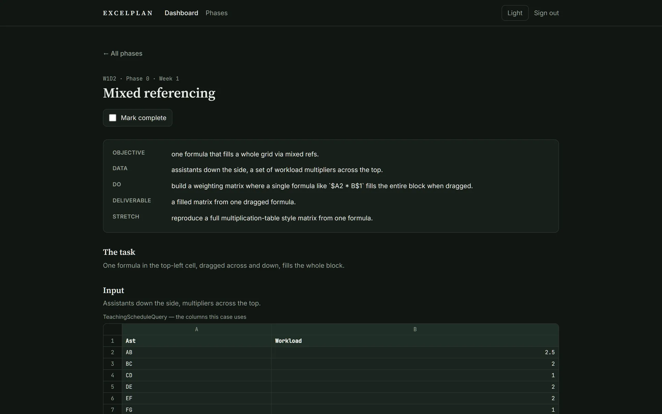Viewport: 662px width, 414px height.
Task: Switch to Light theme
Action: pyautogui.click(x=515, y=13)
